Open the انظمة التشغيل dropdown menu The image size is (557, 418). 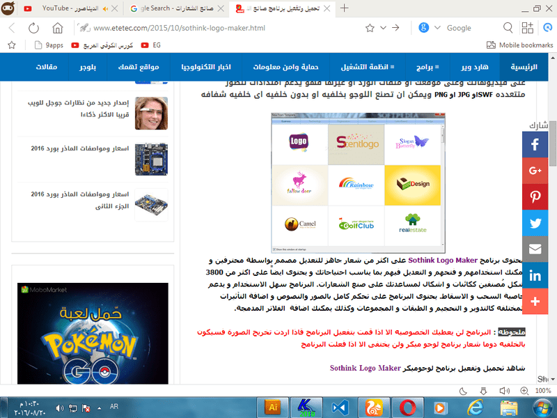tap(368, 67)
